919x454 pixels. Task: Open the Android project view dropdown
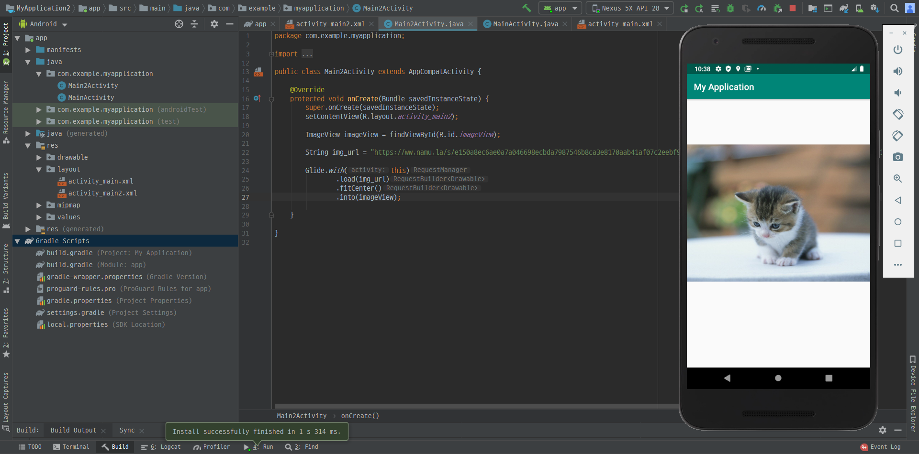(43, 24)
